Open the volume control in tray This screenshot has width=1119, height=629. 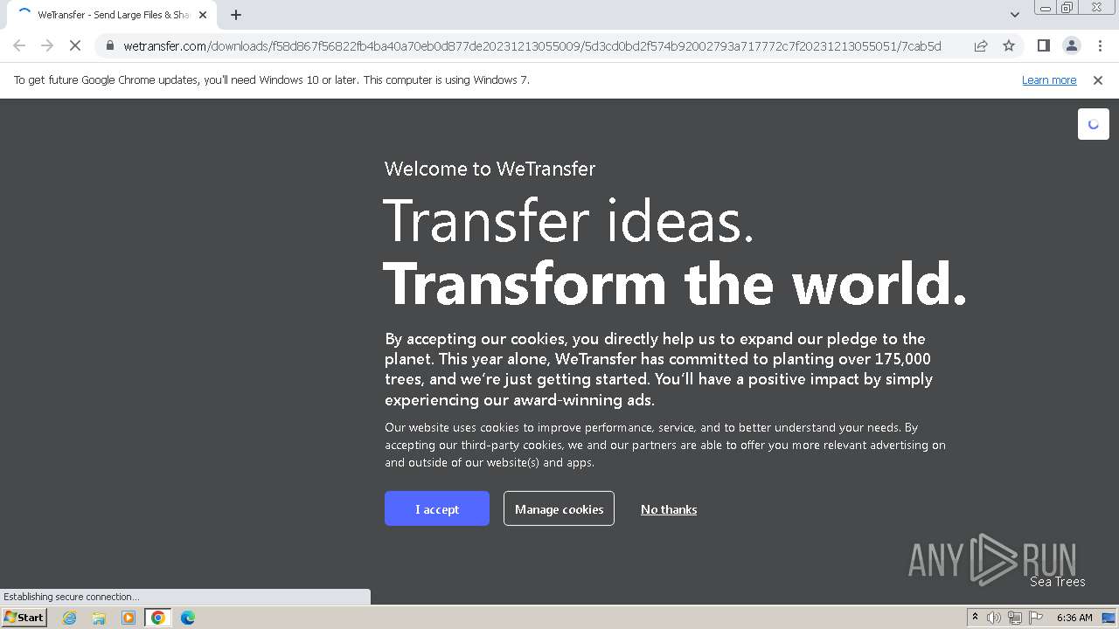[x=994, y=618]
